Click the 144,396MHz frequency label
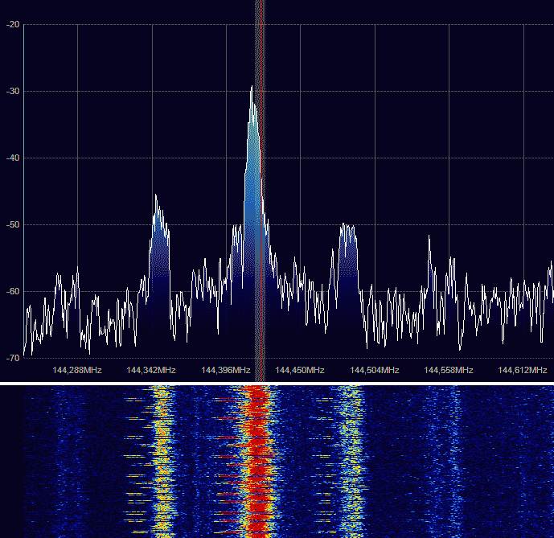 [x=226, y=370]
